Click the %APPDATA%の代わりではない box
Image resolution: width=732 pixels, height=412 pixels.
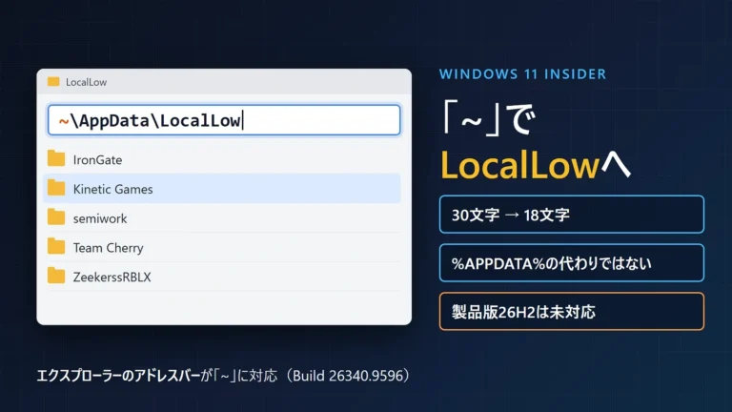(572, 263)
